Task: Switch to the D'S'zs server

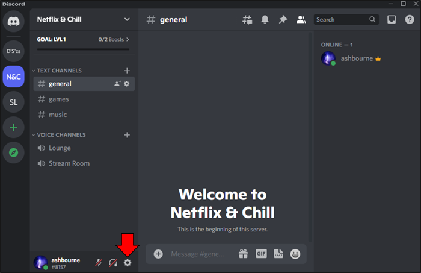Action: click(13, 51)
